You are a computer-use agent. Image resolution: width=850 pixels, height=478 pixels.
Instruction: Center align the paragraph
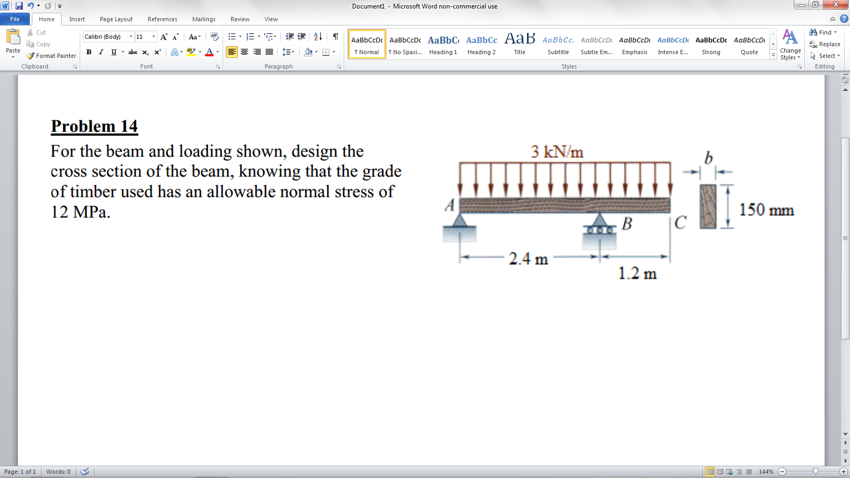244,52
